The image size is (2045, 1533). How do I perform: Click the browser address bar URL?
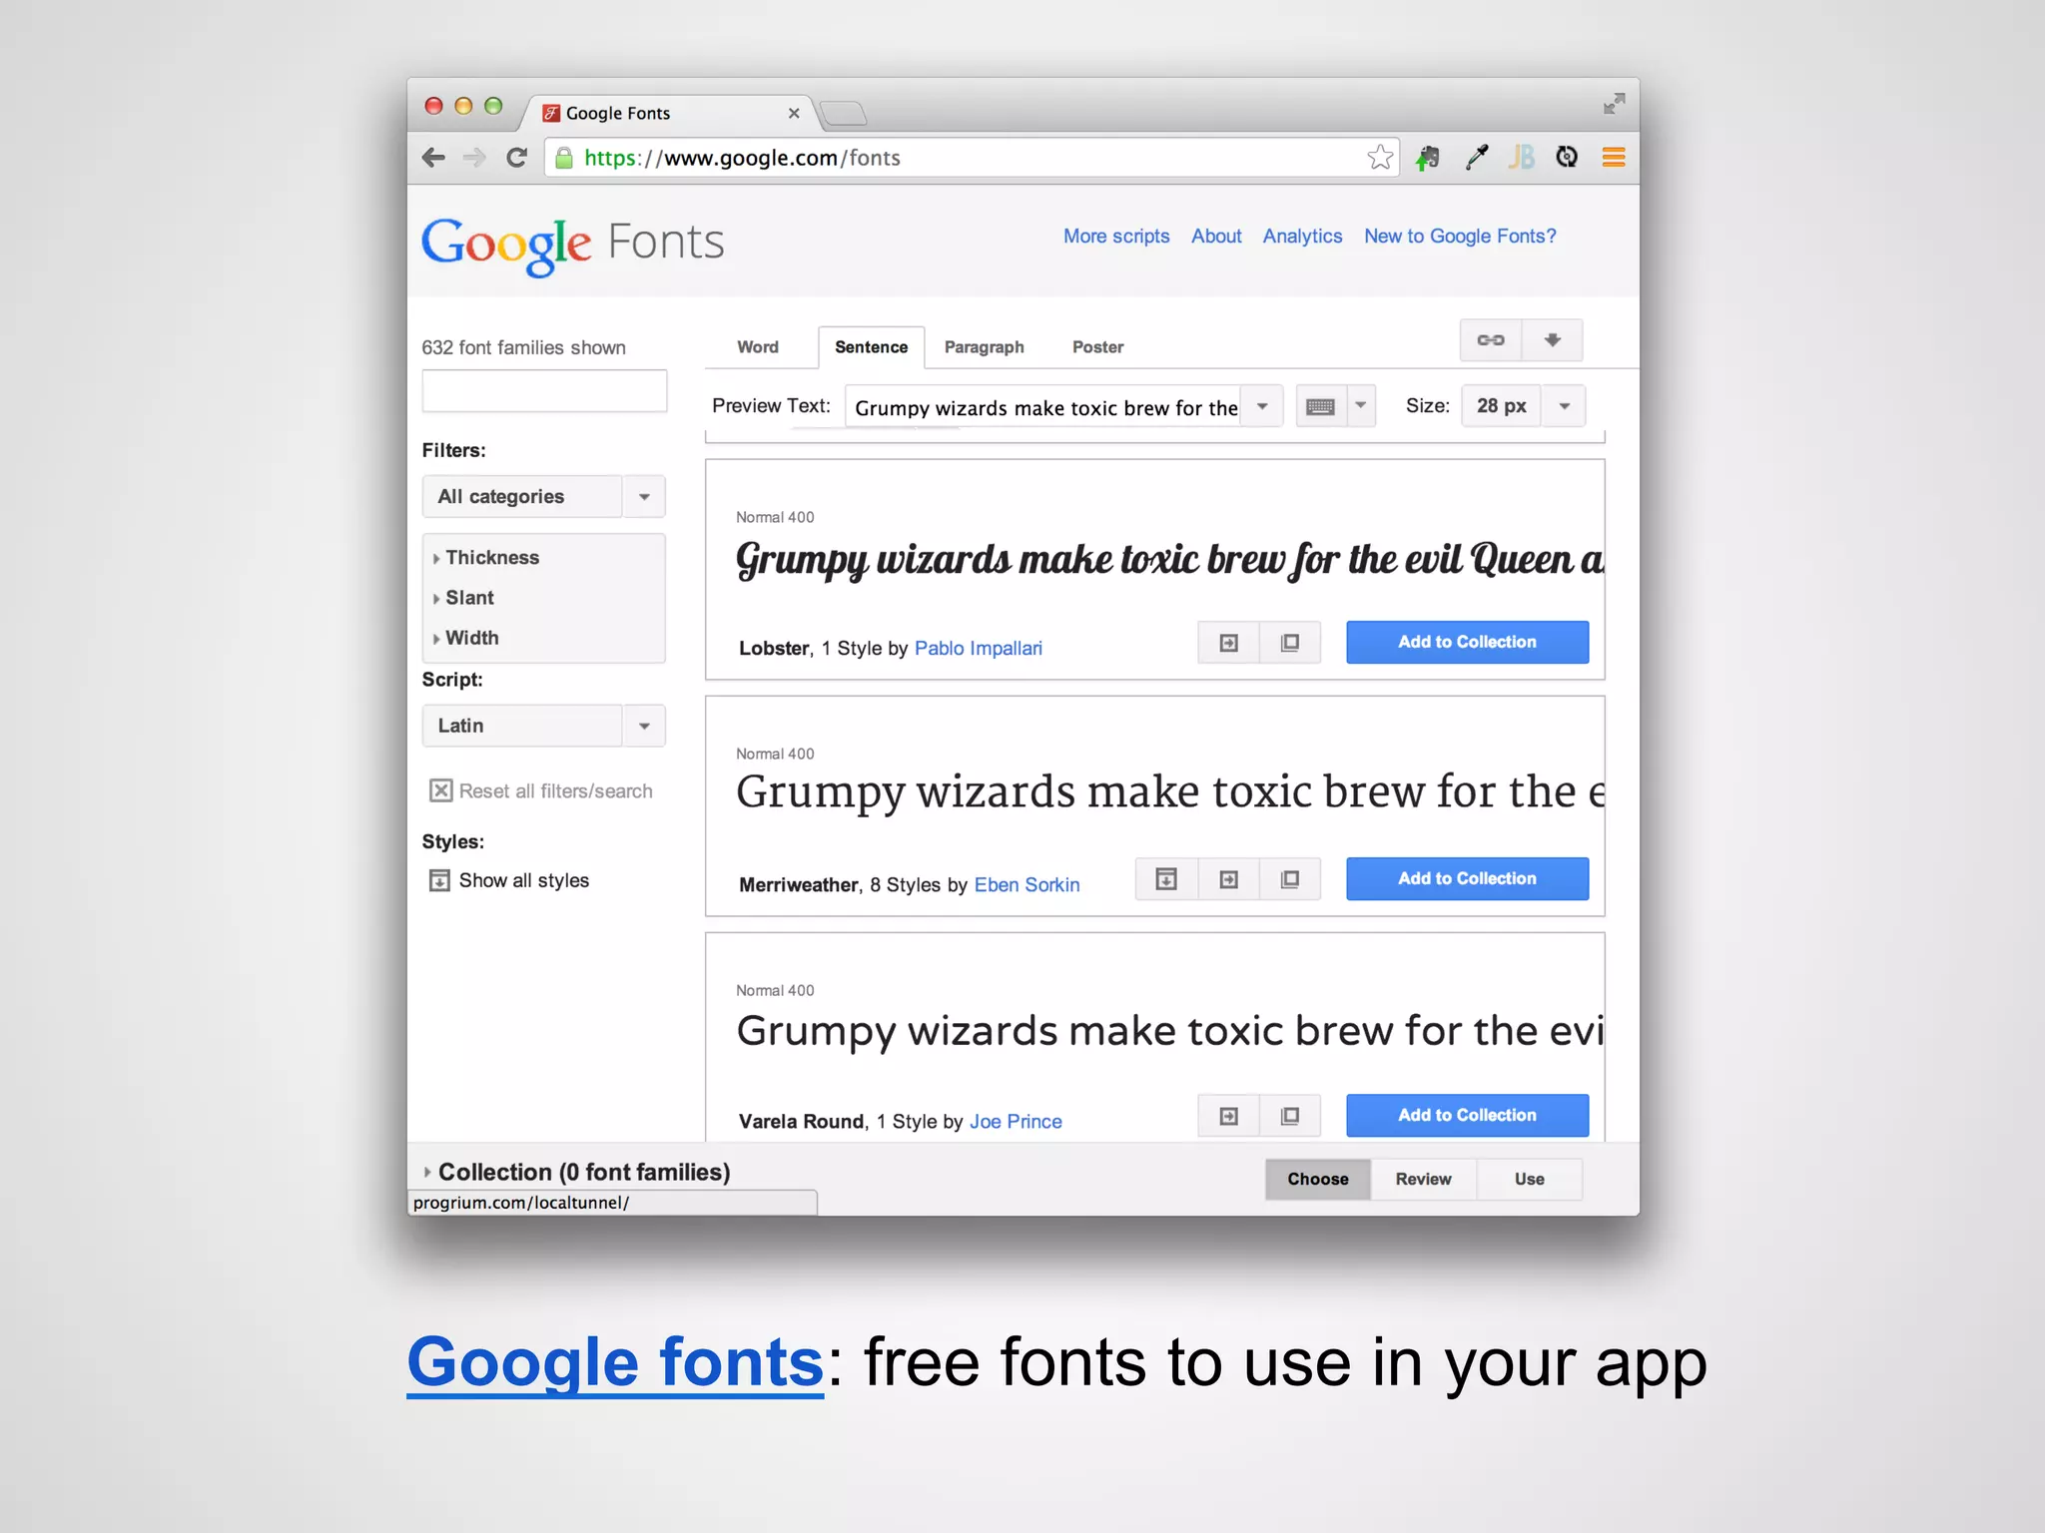pos(742,158)
